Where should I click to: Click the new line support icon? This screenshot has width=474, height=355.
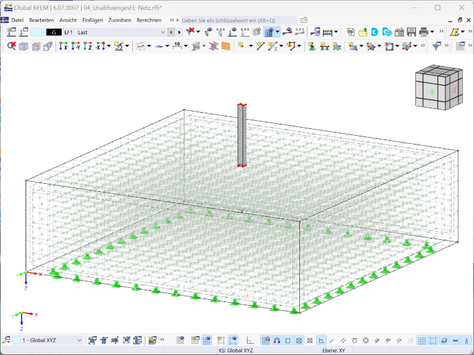(324, 46)
